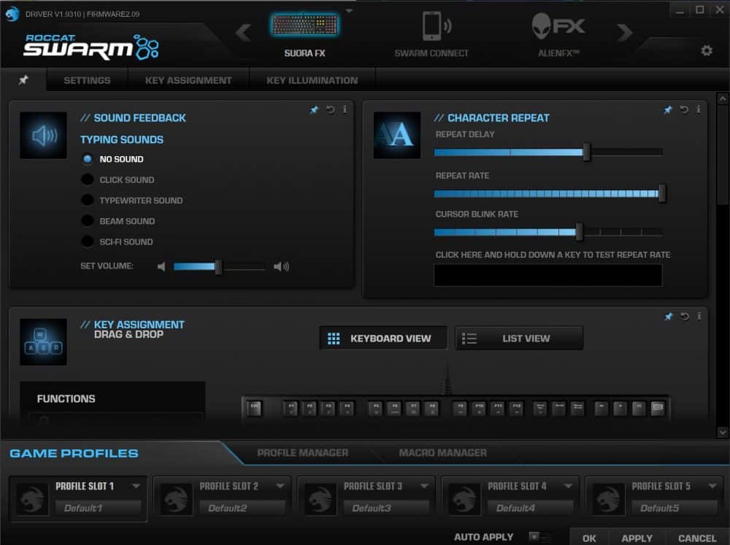Viewport: 730px width, 545px height.
Task: Click the volume high speaker icon
Action: [x=281, y=267]
